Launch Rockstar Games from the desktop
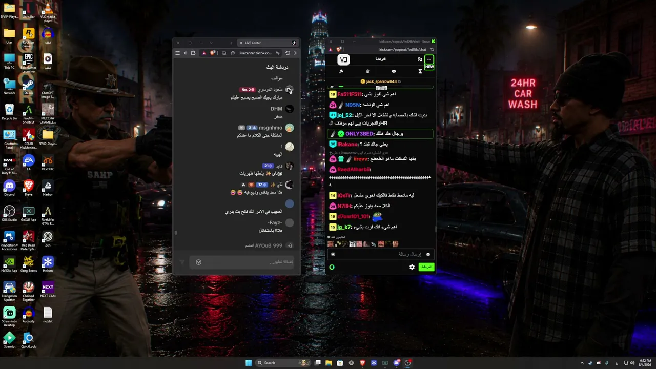Viewport: 656px width, 369px height. 29,37
